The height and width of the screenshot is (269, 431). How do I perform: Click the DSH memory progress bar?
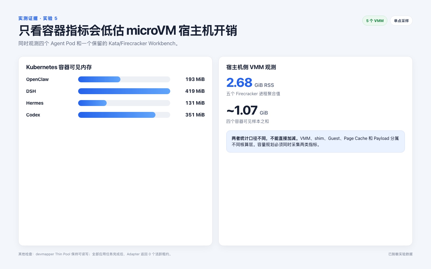(x=124, y=91)
